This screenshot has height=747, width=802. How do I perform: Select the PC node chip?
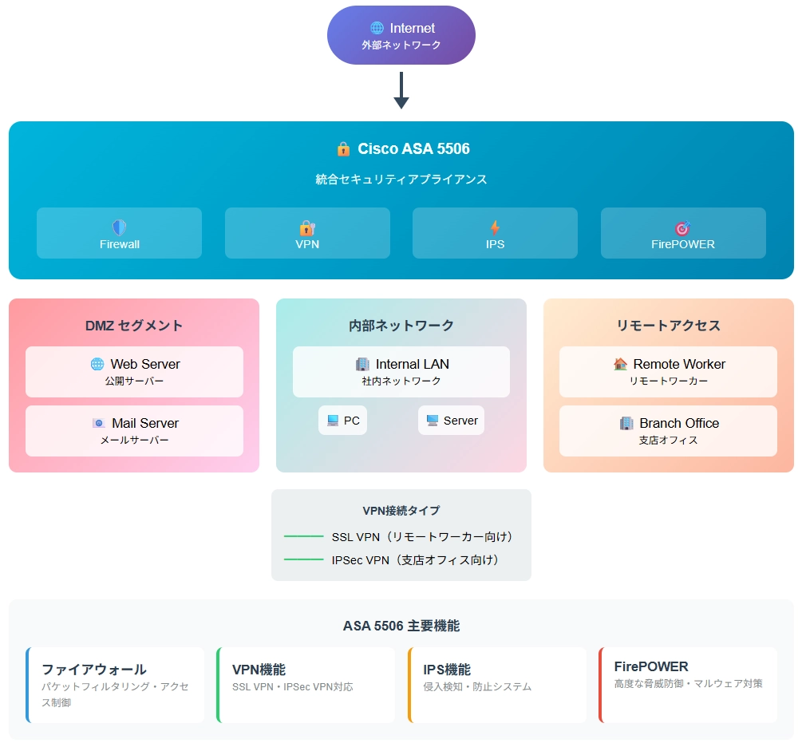(342, 421)
